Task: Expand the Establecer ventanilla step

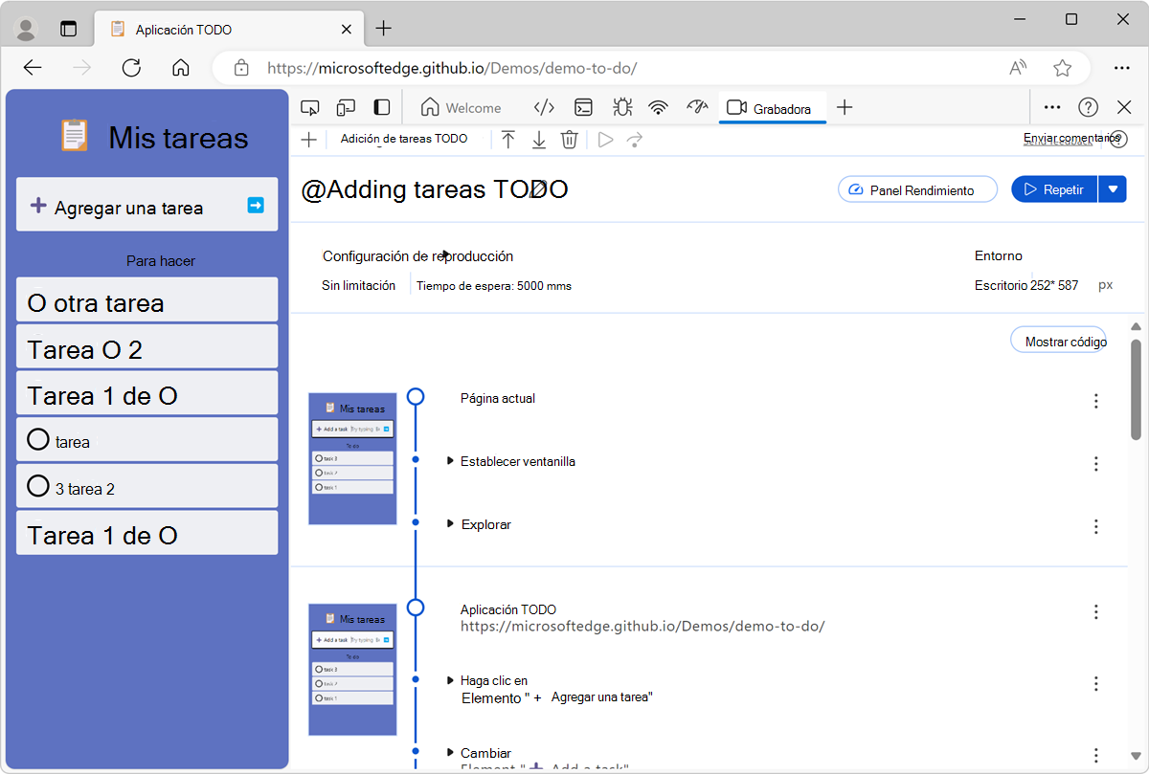Action: click(450, 461)
